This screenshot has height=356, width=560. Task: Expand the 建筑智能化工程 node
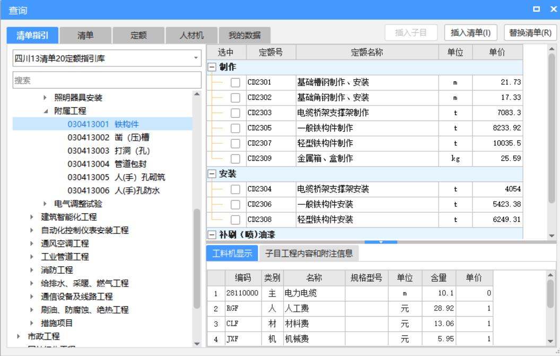tap(32, 217)
